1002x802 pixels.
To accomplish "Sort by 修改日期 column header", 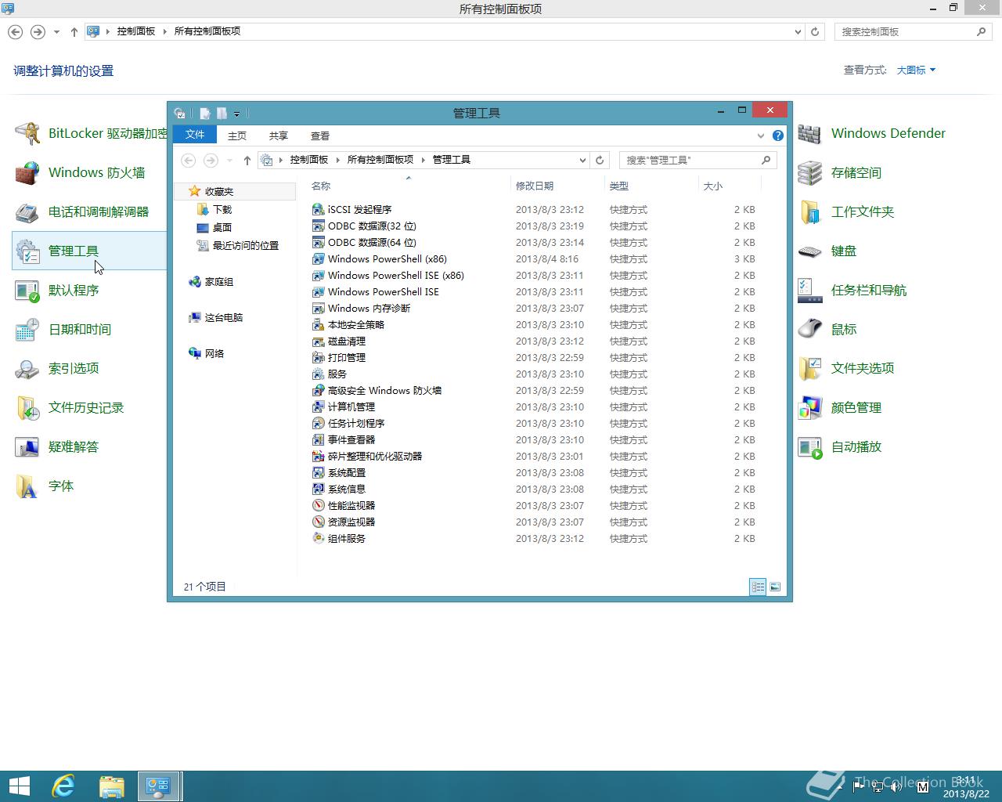I will [557, 186].
